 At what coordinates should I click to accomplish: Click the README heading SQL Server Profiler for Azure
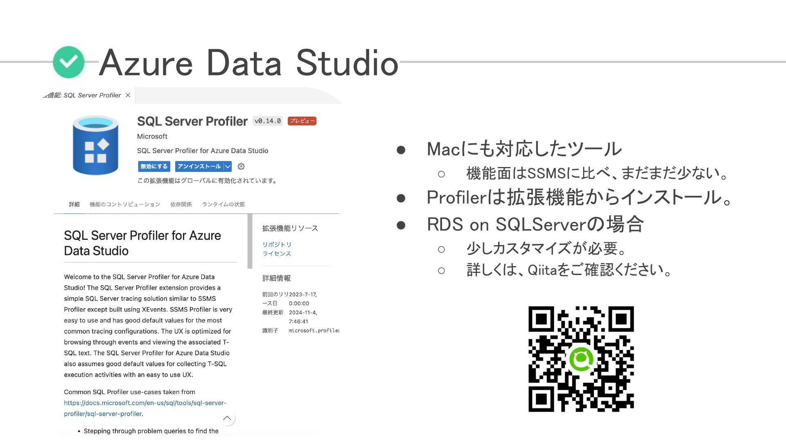142,243
